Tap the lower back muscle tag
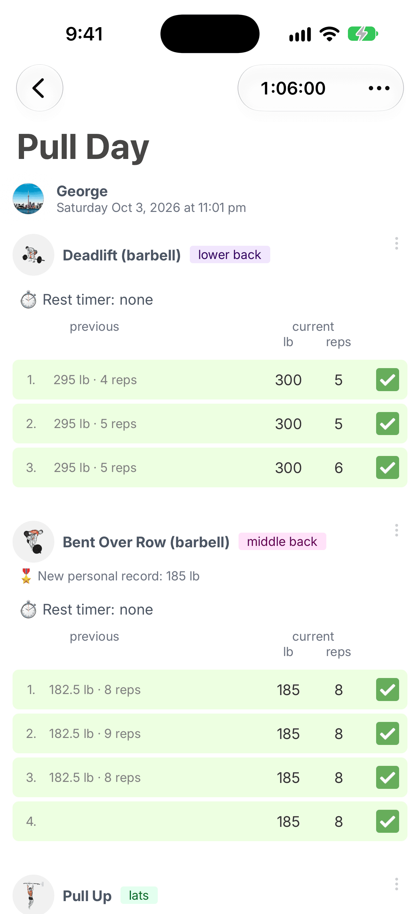This screenshot has width=420, height=914. tap(230, 255)
